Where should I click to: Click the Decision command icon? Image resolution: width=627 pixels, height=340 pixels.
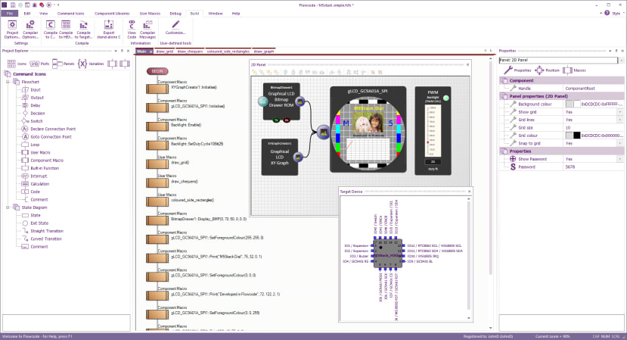(x=25, y=114)
